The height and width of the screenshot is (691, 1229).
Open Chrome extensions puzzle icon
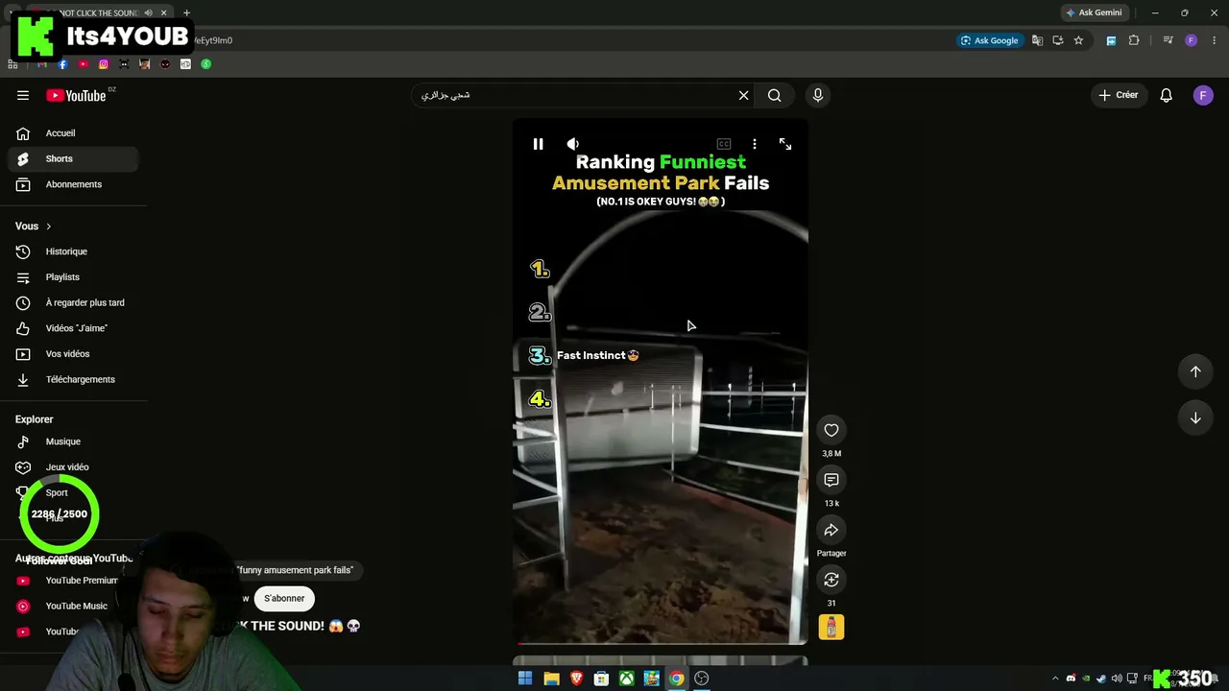pos(1134,40)
